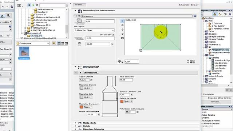Image resolution: width=233 pixels, height=131 pixels.
Task: Click the rotation angle input field
Action: [x=132, y=61]
